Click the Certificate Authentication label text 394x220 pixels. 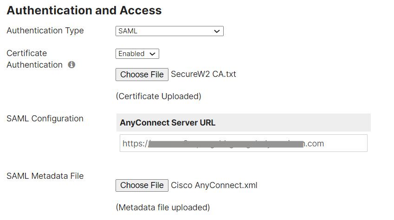click(x=34, y=59)
